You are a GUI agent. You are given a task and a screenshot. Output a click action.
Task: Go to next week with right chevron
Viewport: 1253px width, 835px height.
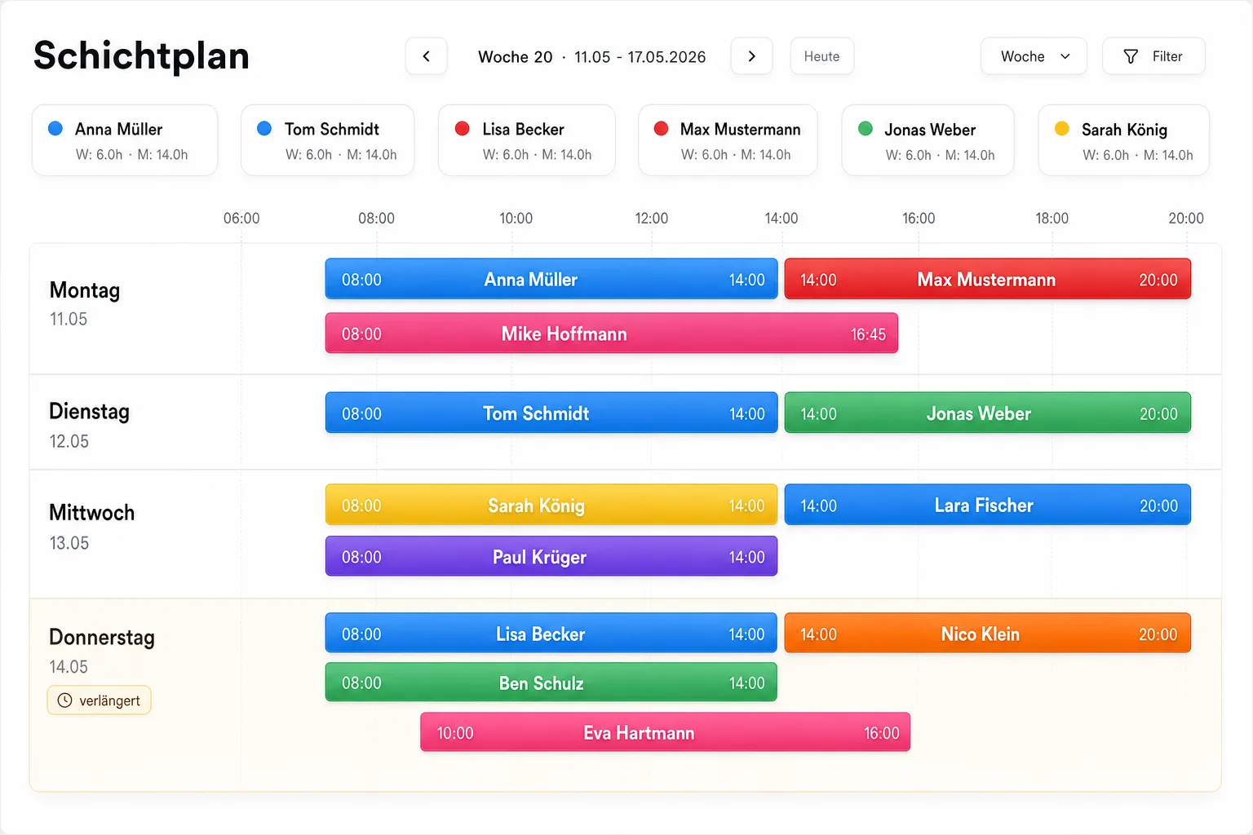click(x=751, y=56)
